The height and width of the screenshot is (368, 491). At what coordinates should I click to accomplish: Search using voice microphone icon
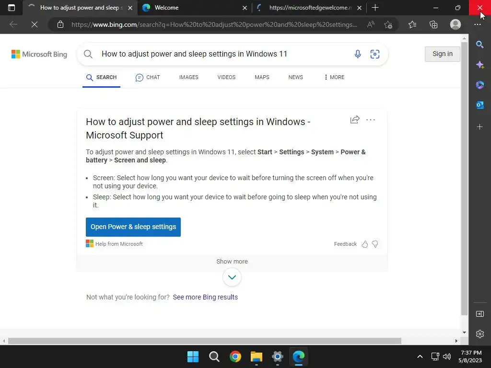coord(358,54)
